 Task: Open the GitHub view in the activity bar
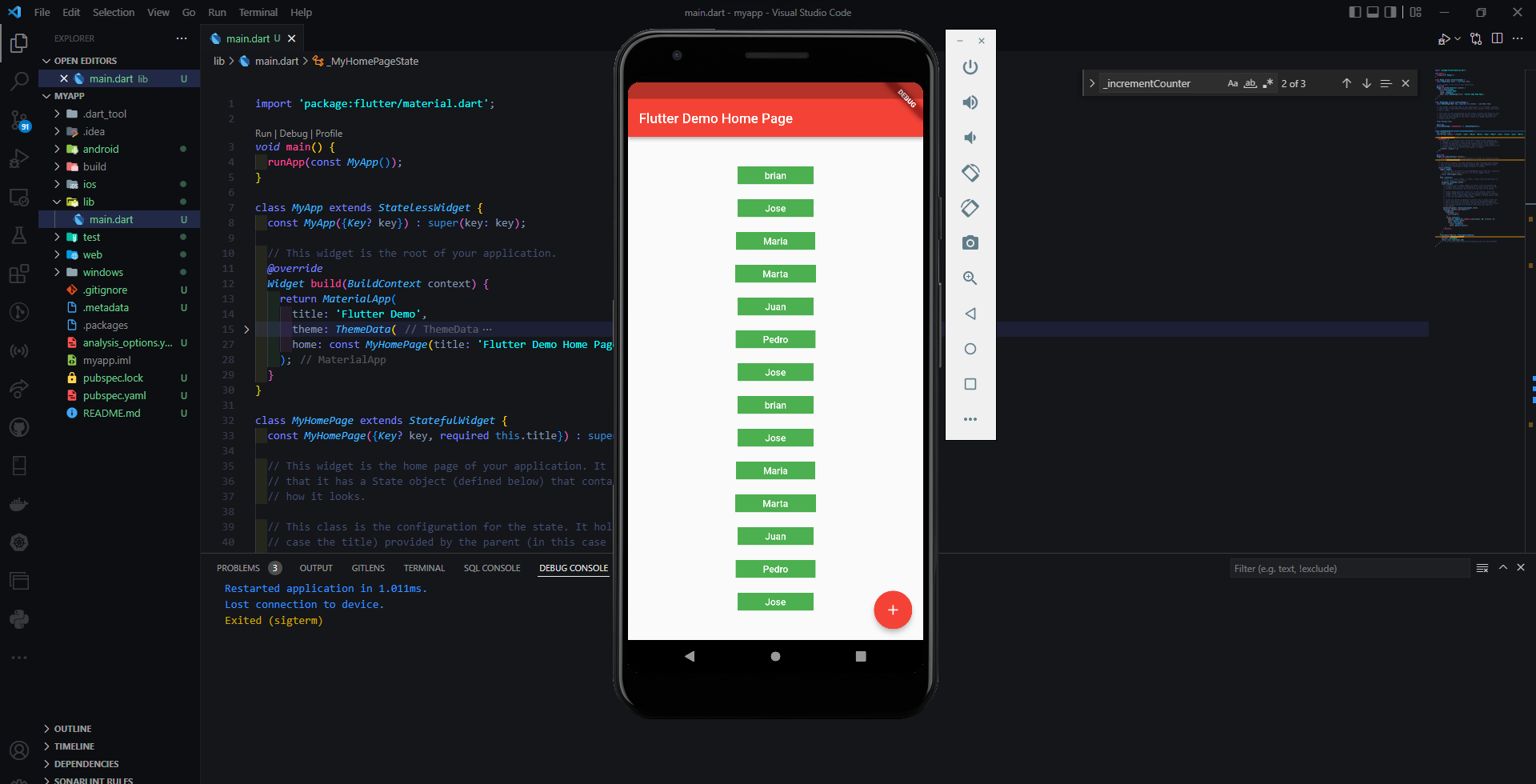[19, 427]
